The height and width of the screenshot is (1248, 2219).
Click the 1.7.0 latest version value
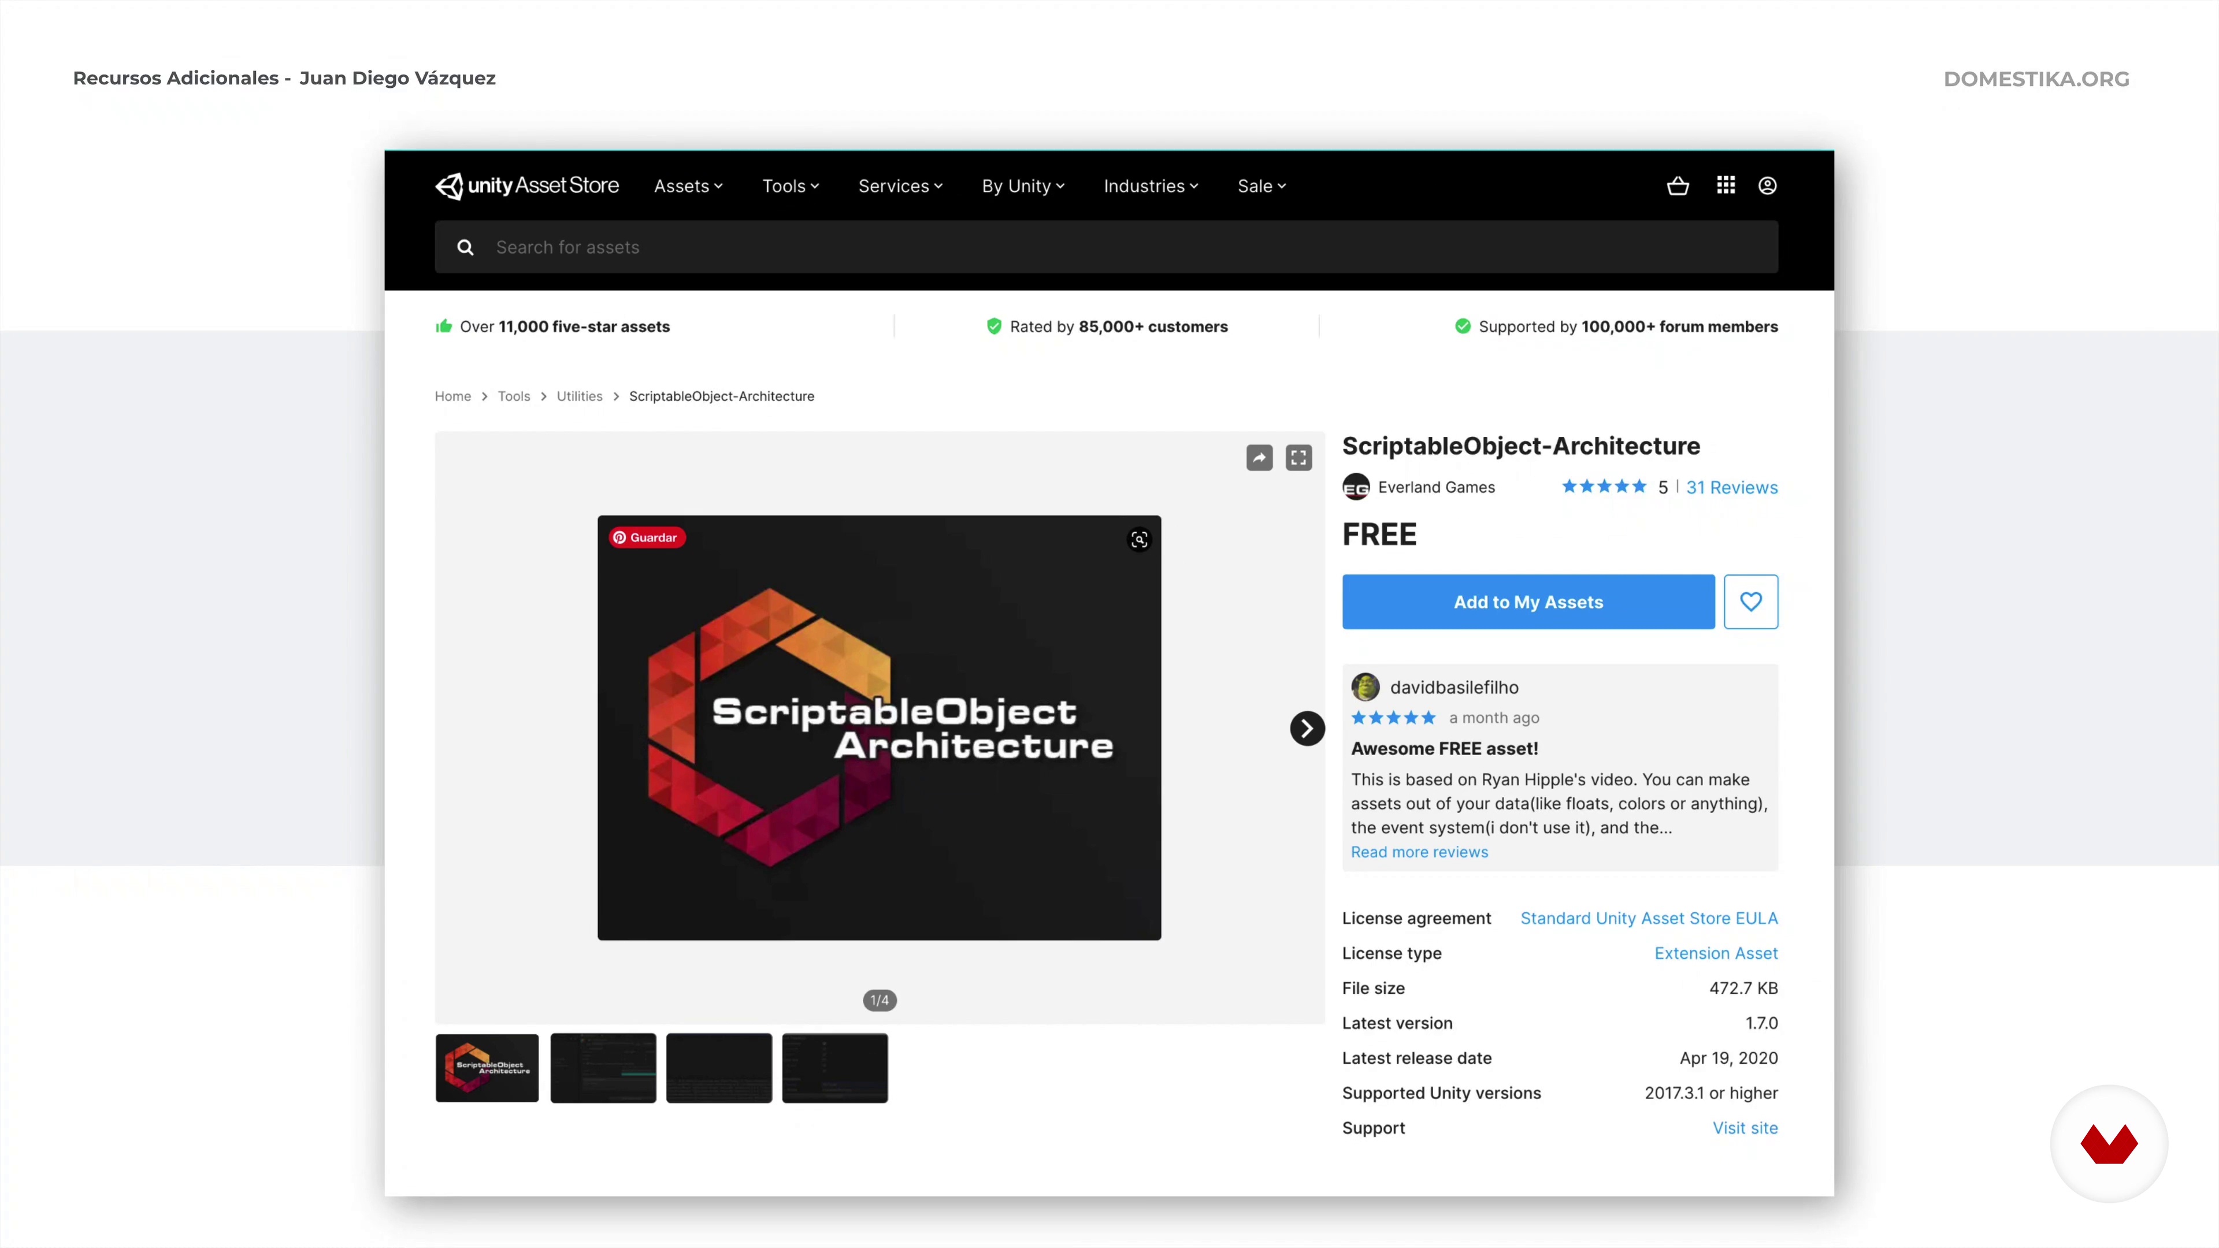(x=1761, y=1023)
